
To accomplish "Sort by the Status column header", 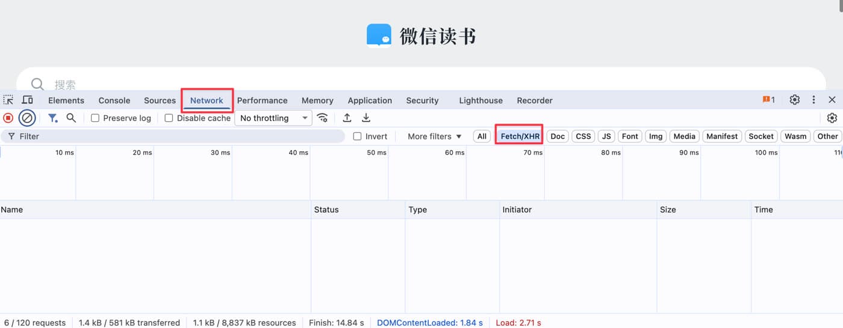I will coord(358,210).
